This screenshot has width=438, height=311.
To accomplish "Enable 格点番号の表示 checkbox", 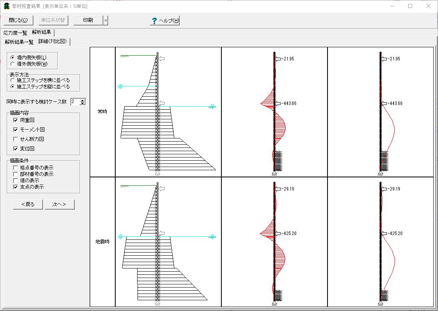I will click(x=16, y=168).
